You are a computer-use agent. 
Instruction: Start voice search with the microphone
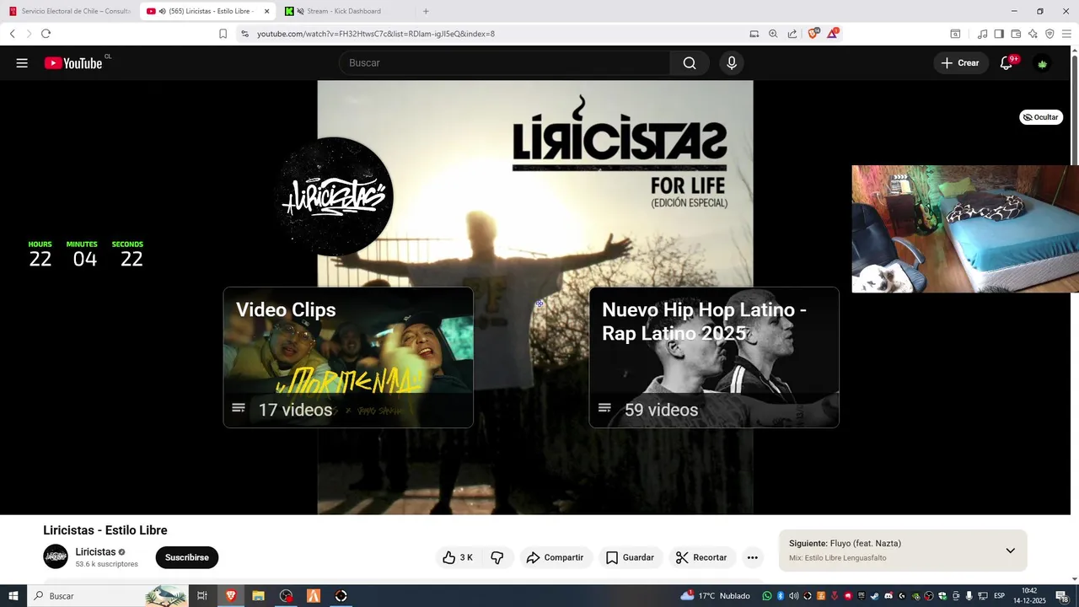pos(732,63)
